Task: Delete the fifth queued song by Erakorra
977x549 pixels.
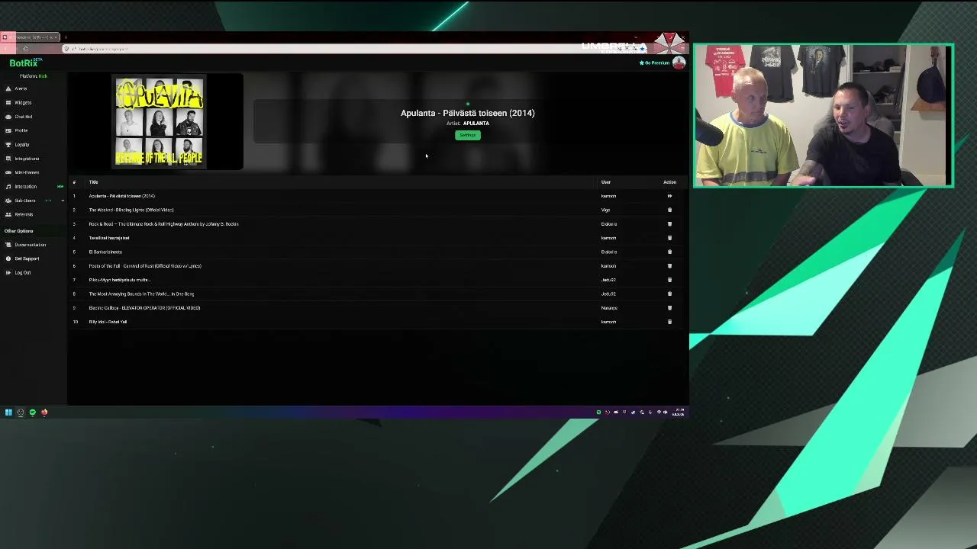Action: (x=669, y=252)
